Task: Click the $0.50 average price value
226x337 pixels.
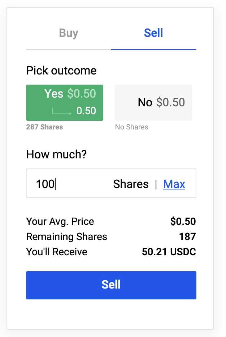Action: (x=183, y=221)
